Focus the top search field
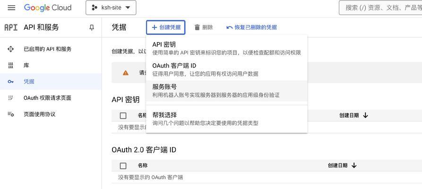 point(380,8)
